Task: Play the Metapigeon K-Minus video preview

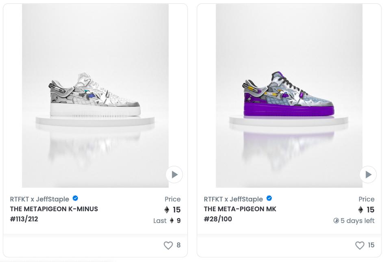Action: pyautogui.click(x=174, y=174)
